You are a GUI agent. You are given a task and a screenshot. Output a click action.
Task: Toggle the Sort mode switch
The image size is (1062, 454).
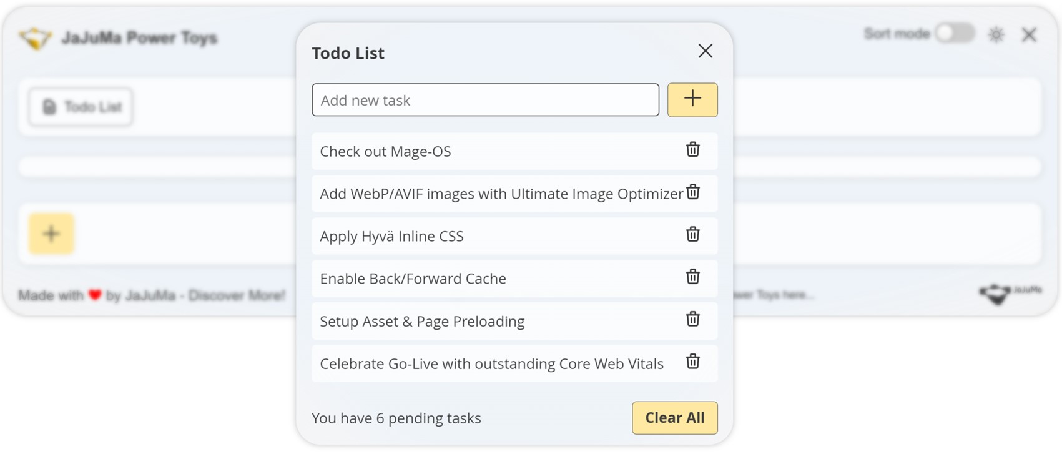(x=954, y=34)
